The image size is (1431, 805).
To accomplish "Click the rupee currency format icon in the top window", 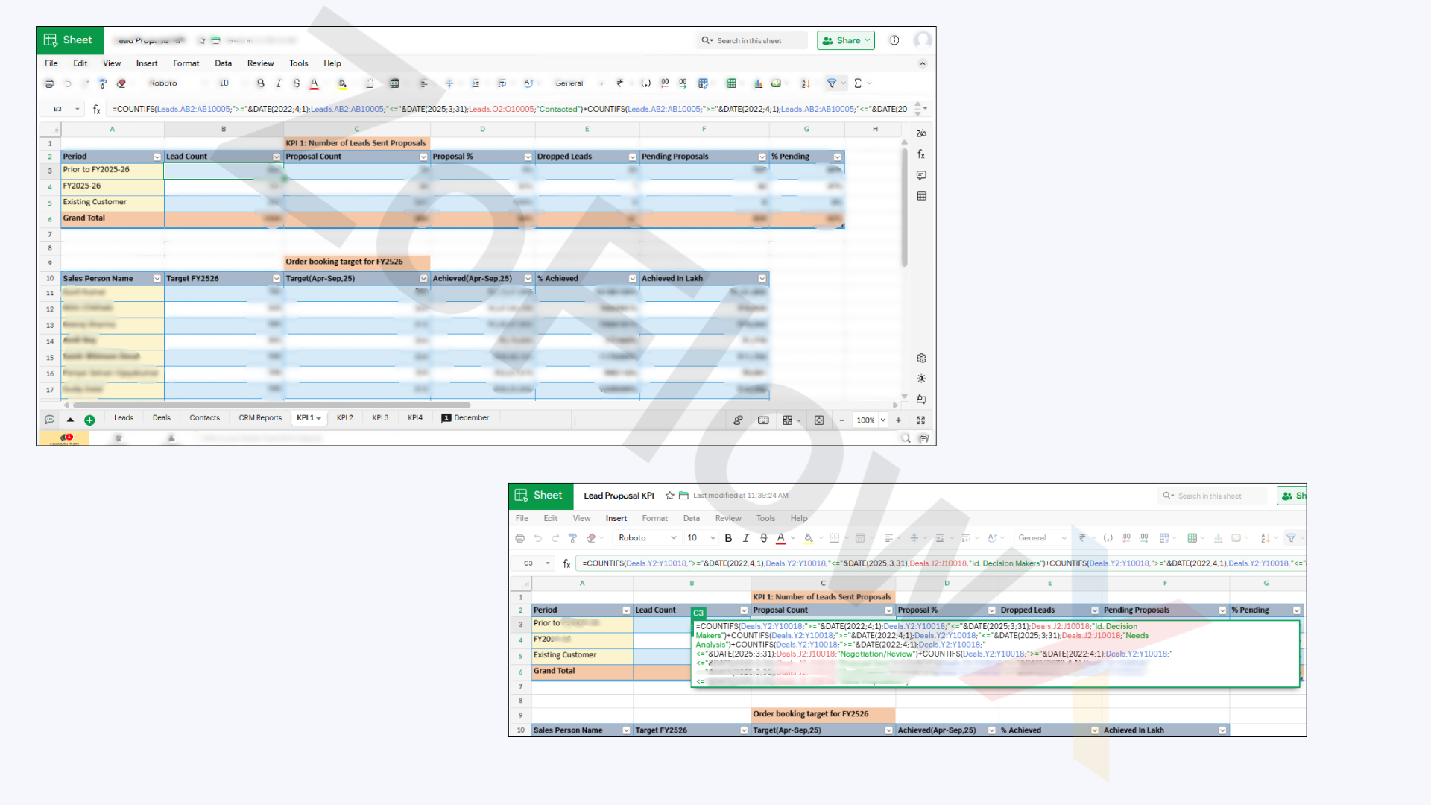I will point(620,83).
